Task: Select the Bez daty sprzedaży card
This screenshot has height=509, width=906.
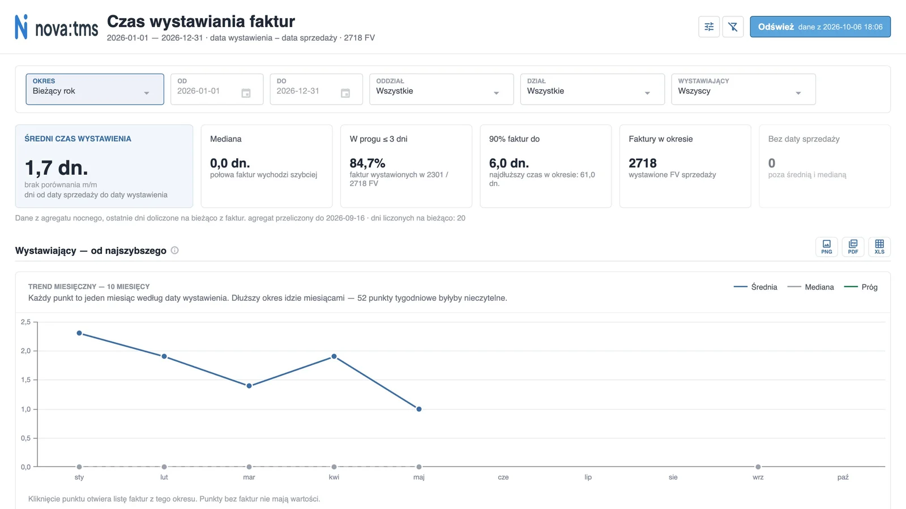Action: coord(824,166)
